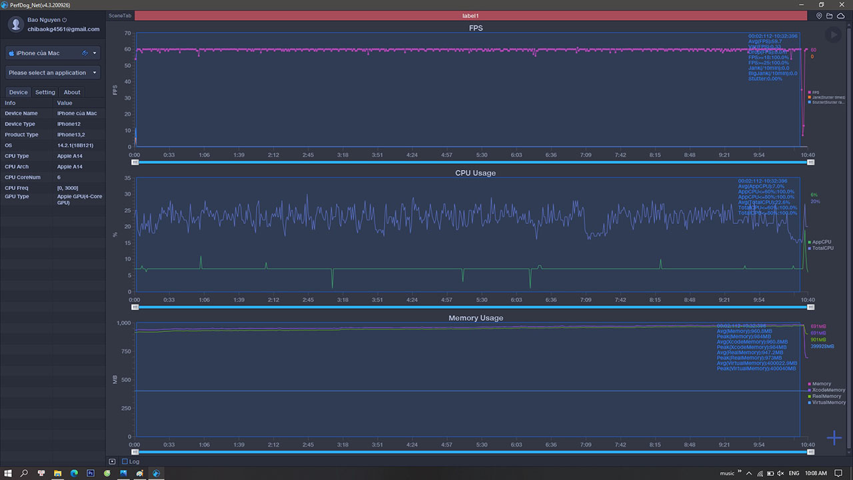The width and height of the screenshot is (853, 480).
Task: Toggle the Memory legend entry
Action: pos(820,384)
